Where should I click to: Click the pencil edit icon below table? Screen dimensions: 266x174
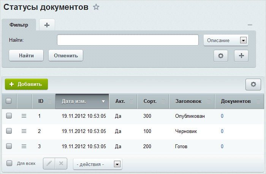pyautogui.click(x=49, y=164)
